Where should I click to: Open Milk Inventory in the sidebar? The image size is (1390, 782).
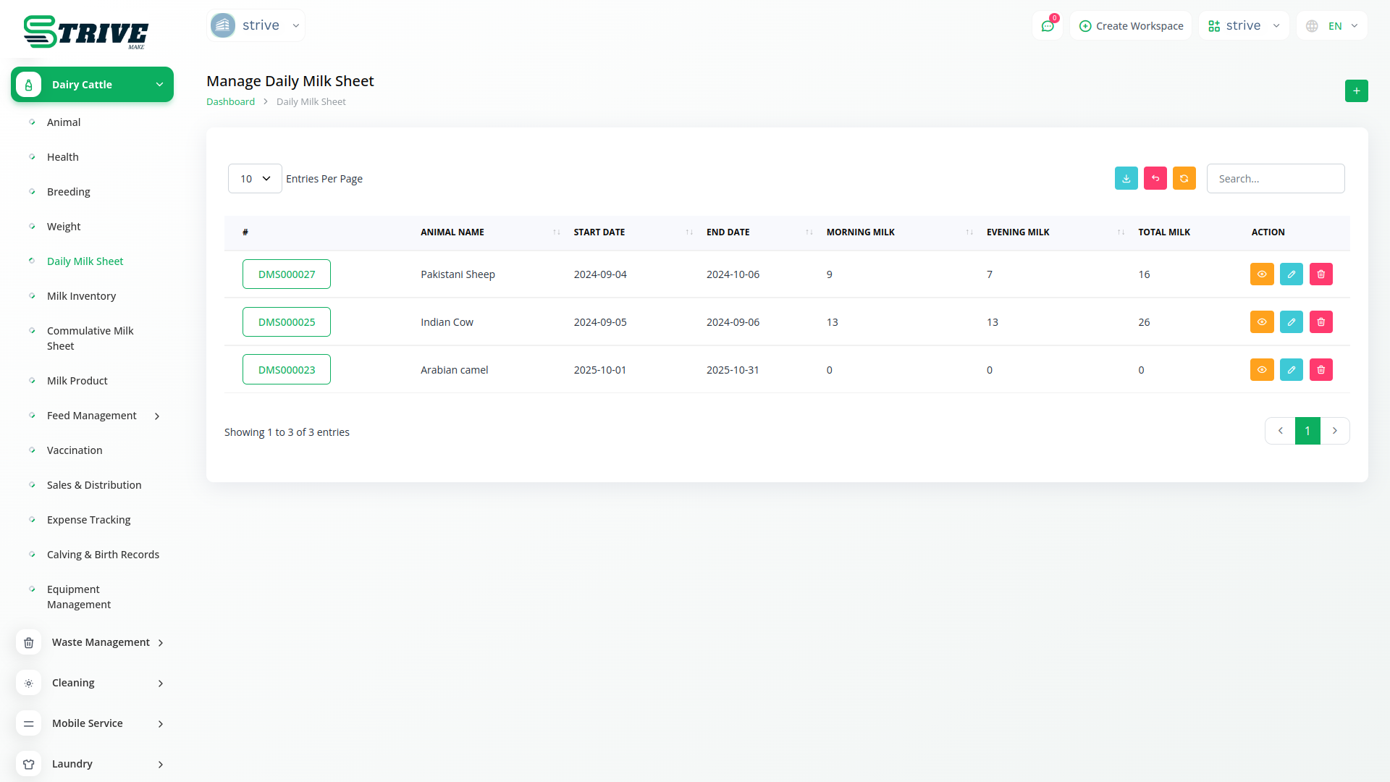pos(81,296)
